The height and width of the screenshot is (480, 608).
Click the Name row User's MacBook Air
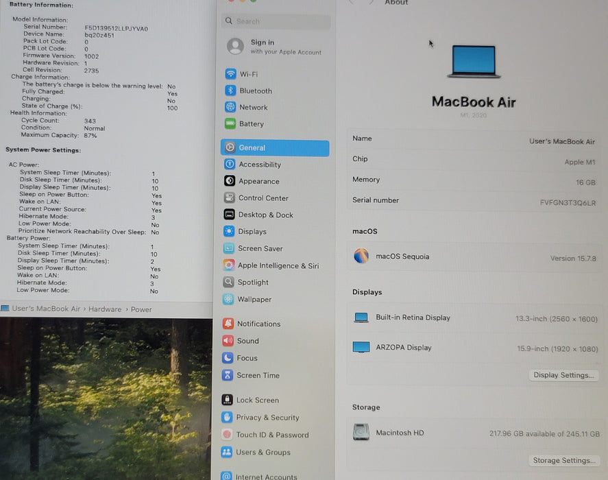(x=474, y=140)
